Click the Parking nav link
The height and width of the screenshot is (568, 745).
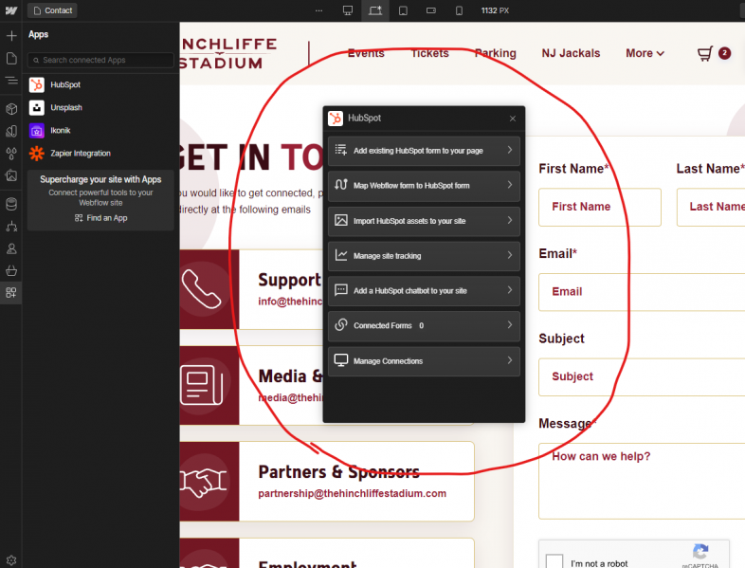pos(495,53)
